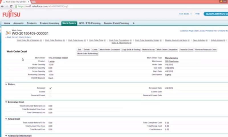Reload the page with the refresh icon
The height and width of the screenshot is (137, 228).
point(11,6)
